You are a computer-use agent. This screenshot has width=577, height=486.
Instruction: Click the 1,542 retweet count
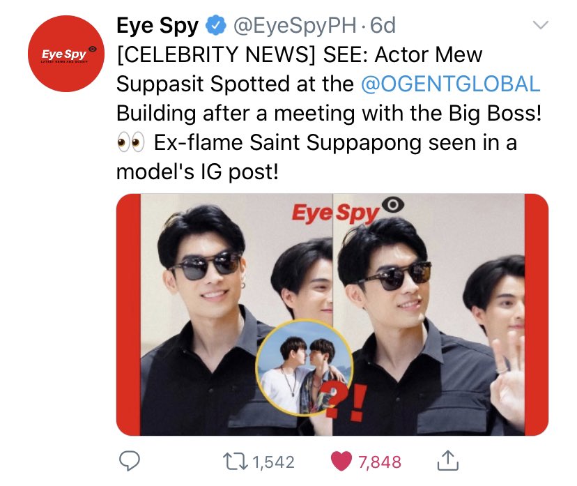point(273,462)
